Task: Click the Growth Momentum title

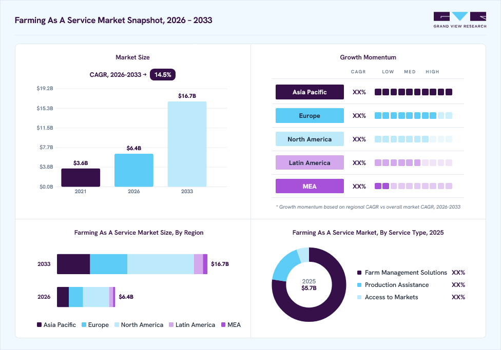Action: [368, 57]
